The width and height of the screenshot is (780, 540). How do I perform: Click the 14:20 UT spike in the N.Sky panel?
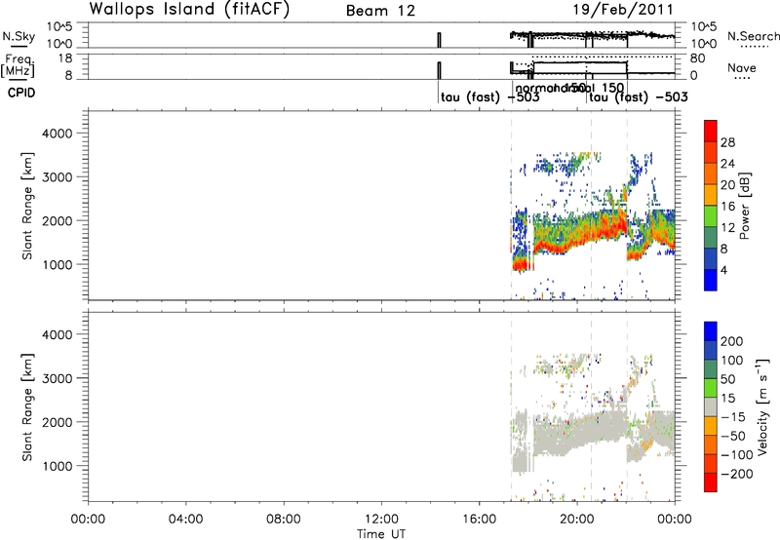(x=440, y=40)
